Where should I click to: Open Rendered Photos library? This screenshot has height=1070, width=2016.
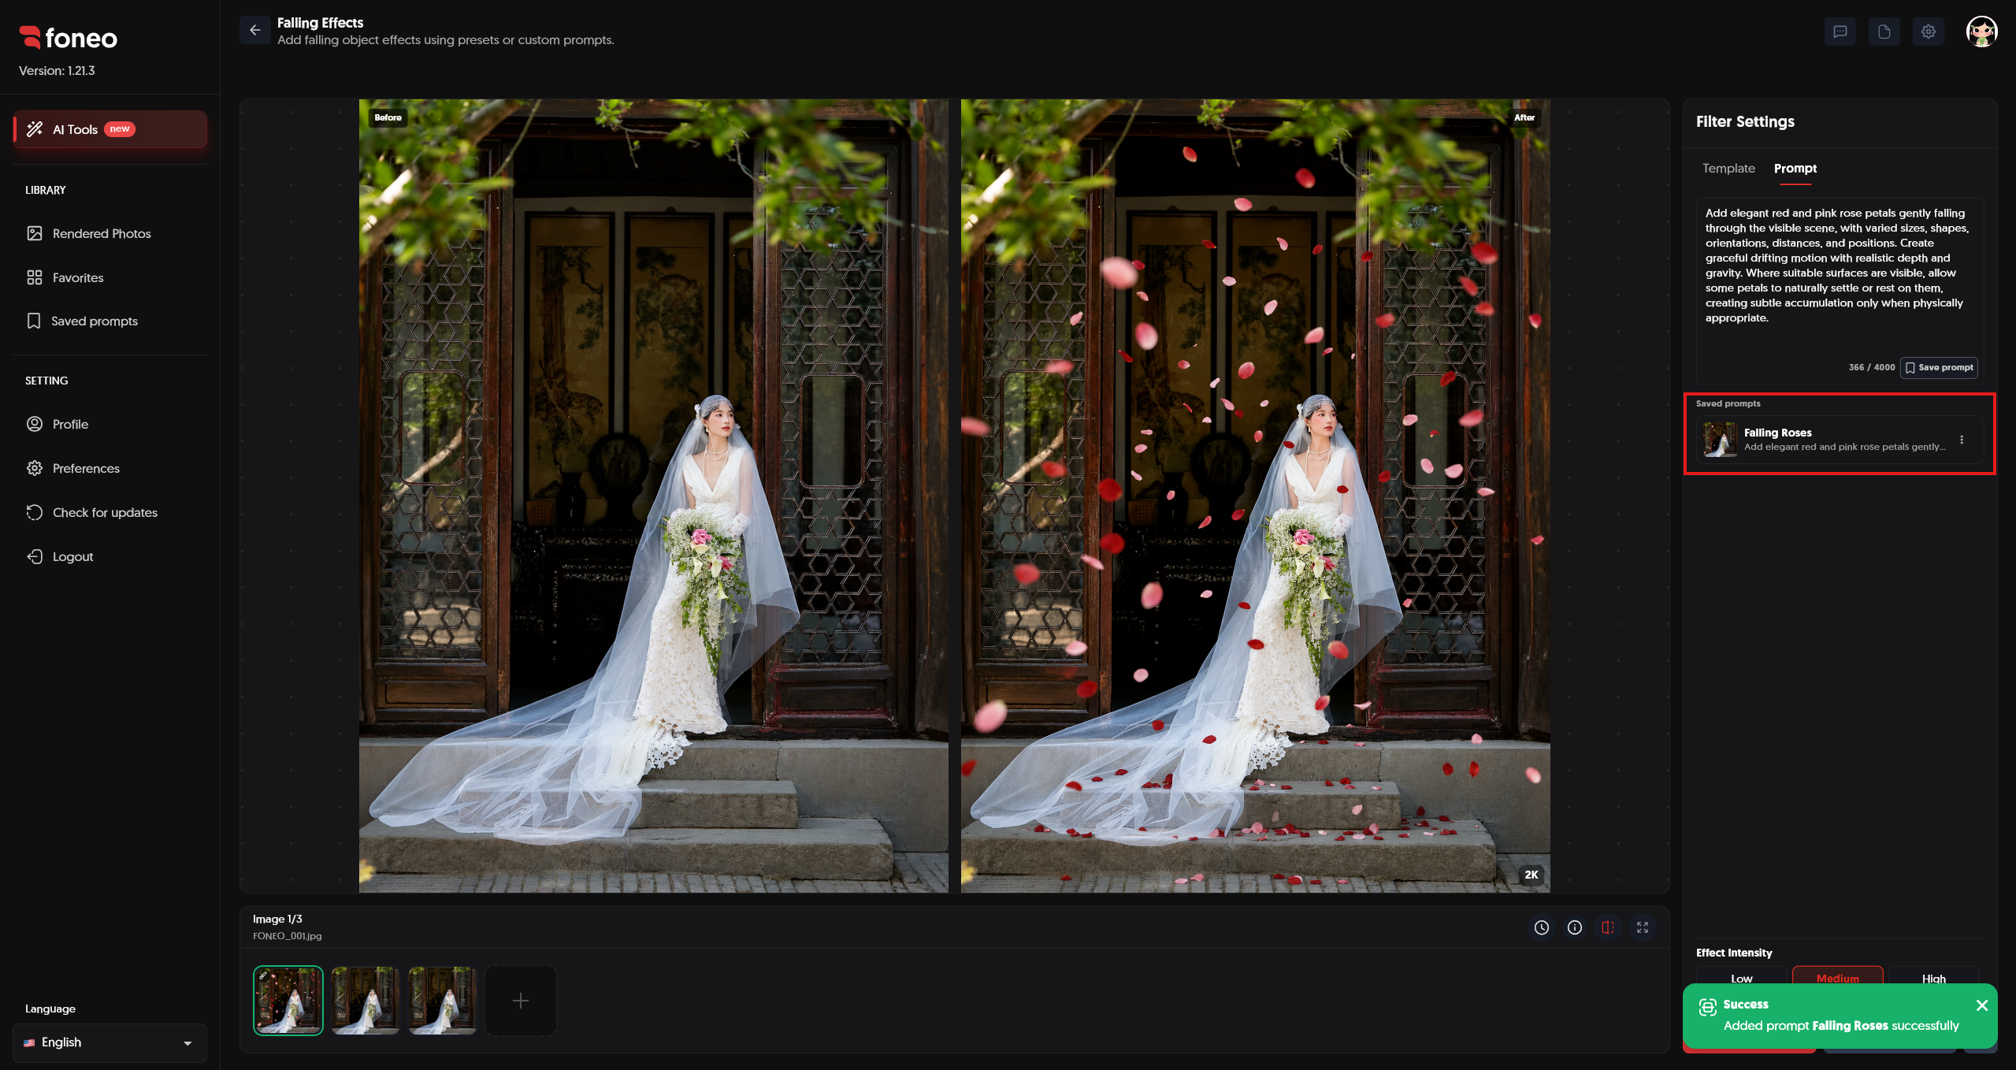110,233
